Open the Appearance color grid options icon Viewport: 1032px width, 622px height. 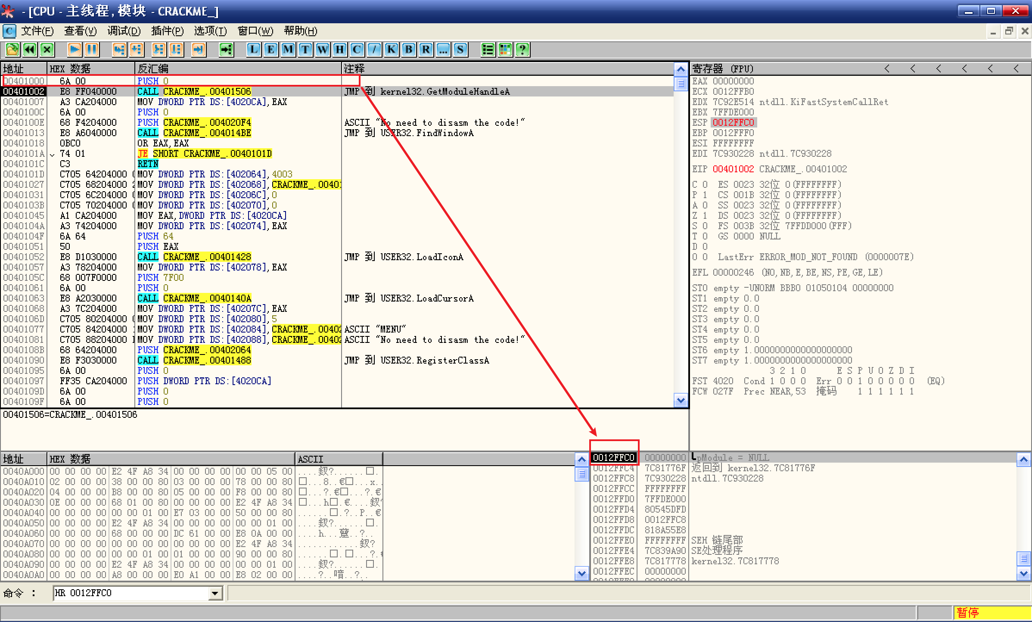coord(505,50)
